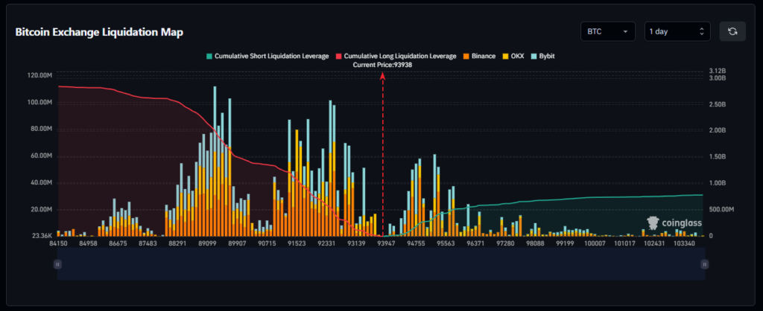Click the right range slider handle
The height and width of the screenshot is (311, 763).
(704, 264)
